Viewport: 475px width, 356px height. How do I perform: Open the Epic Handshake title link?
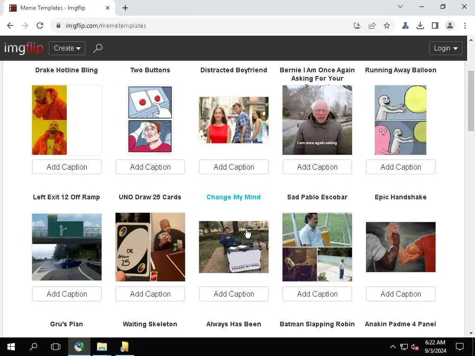coord(401,197)
